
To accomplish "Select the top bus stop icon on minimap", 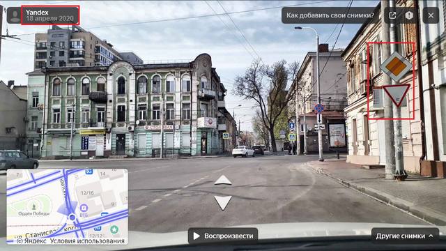I will pos(89,172).
